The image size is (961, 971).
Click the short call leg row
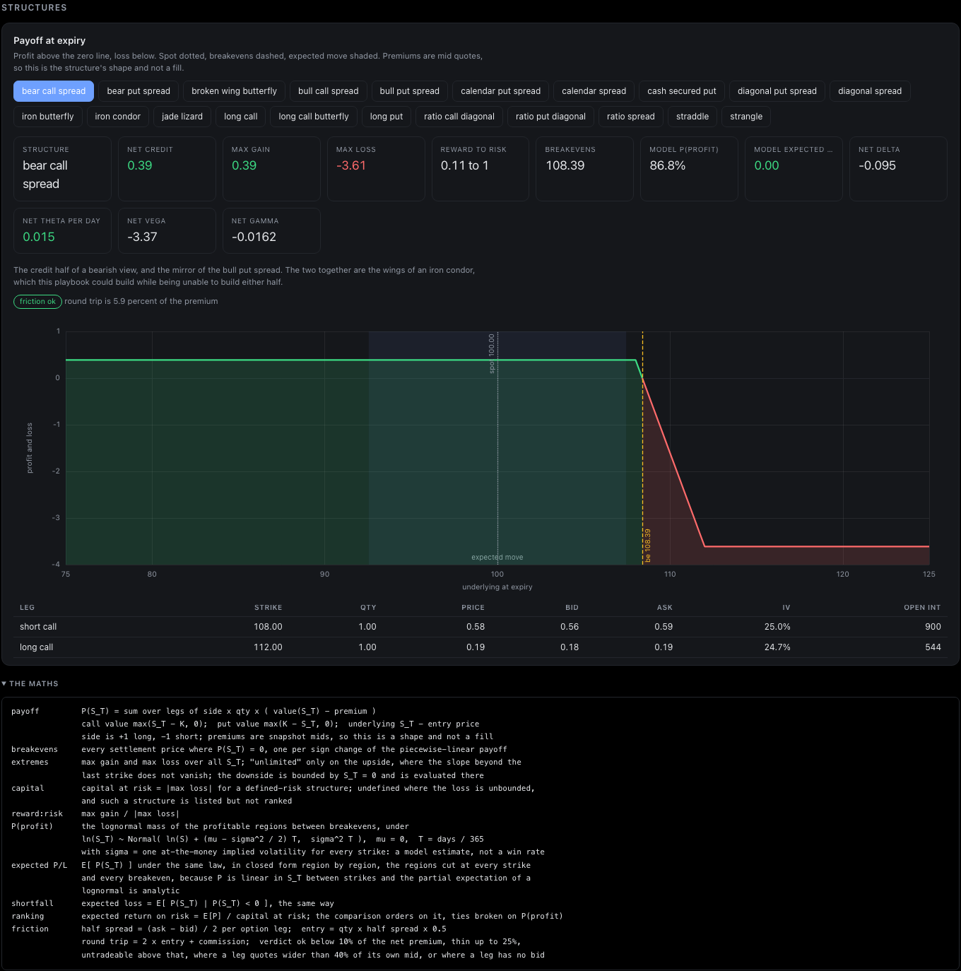point(481,627)
